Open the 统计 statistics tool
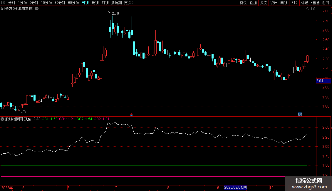 click(x=274, y=3)
